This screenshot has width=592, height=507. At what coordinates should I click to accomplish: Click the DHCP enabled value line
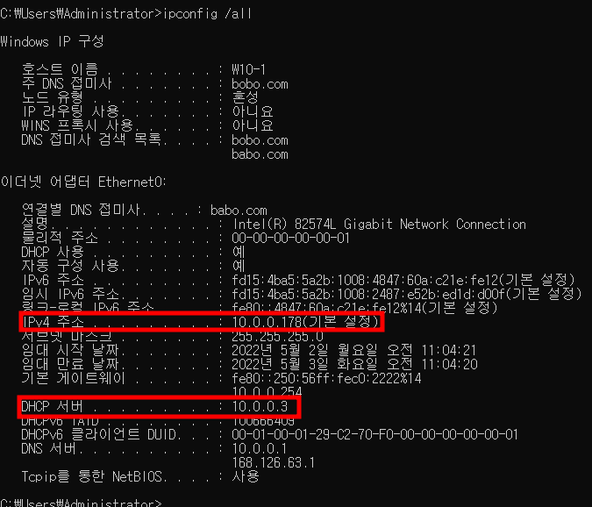coord(133,252)
